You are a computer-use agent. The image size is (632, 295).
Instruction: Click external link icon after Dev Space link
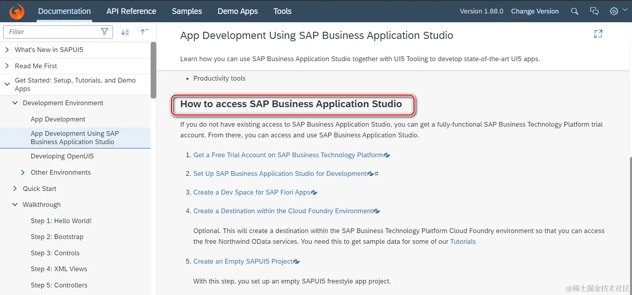(314, 192)
